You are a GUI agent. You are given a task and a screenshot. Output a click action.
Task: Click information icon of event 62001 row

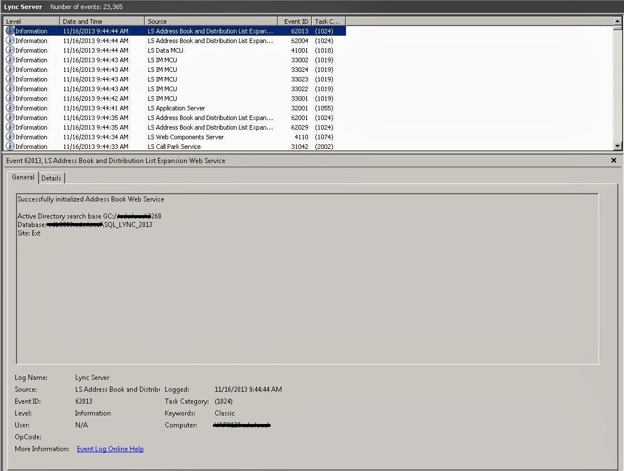[10, 117]
